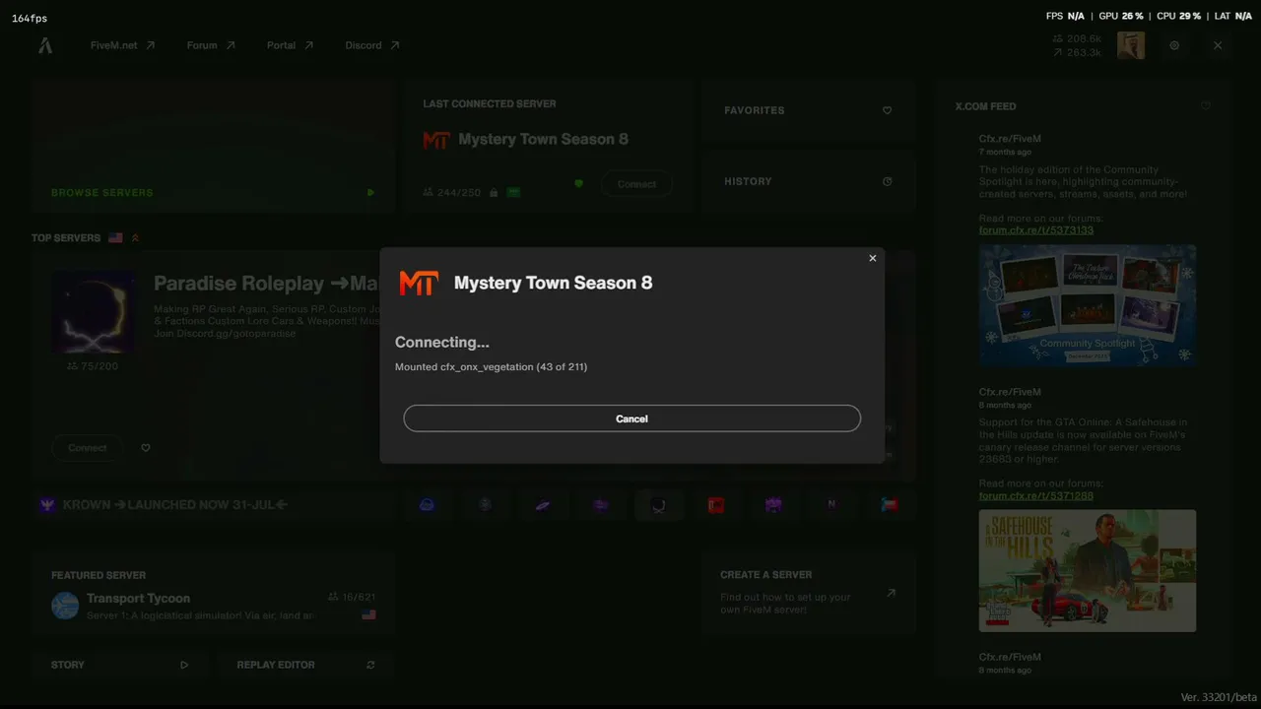Viewport: 1261px width, 709px height.
Task: Click the FiveM logo in the top-left corner
Action: (x=45, y=45)
